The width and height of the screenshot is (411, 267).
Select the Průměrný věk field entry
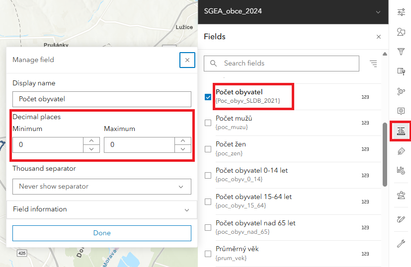237,253
